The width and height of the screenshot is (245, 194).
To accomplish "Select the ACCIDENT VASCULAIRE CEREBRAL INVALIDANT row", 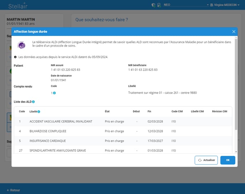I will point(61,121).
